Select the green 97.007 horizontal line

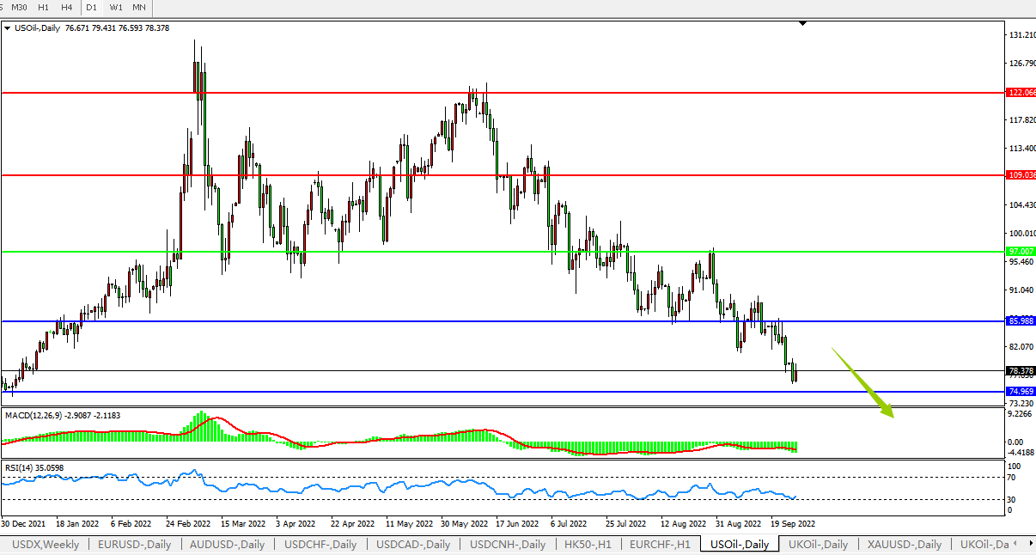(x=430, y=252)
